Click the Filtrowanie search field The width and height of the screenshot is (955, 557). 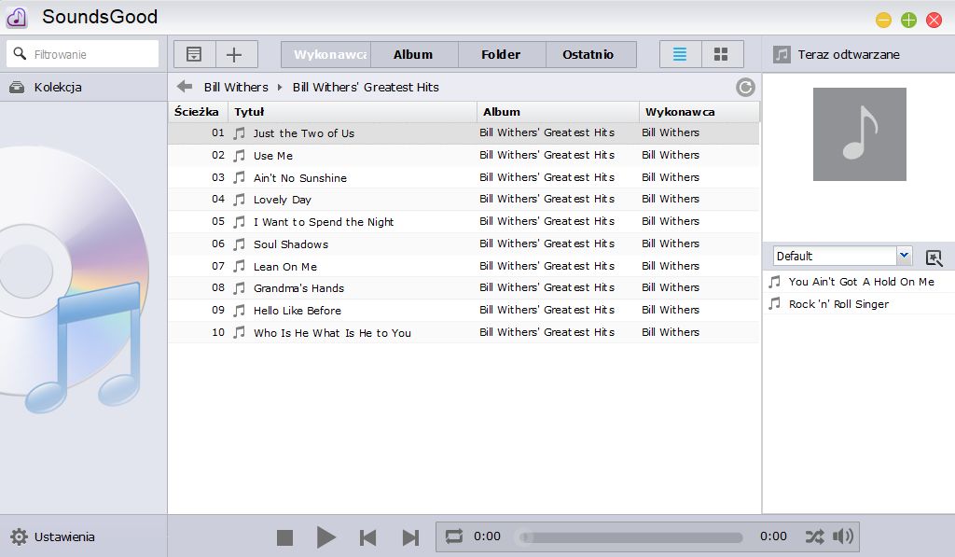click(x=83, y=54)
